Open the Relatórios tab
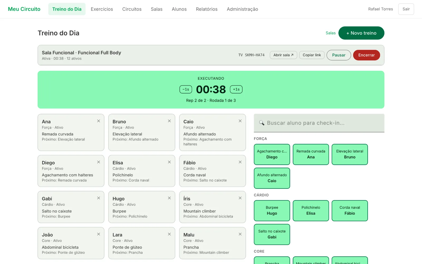 207,9
